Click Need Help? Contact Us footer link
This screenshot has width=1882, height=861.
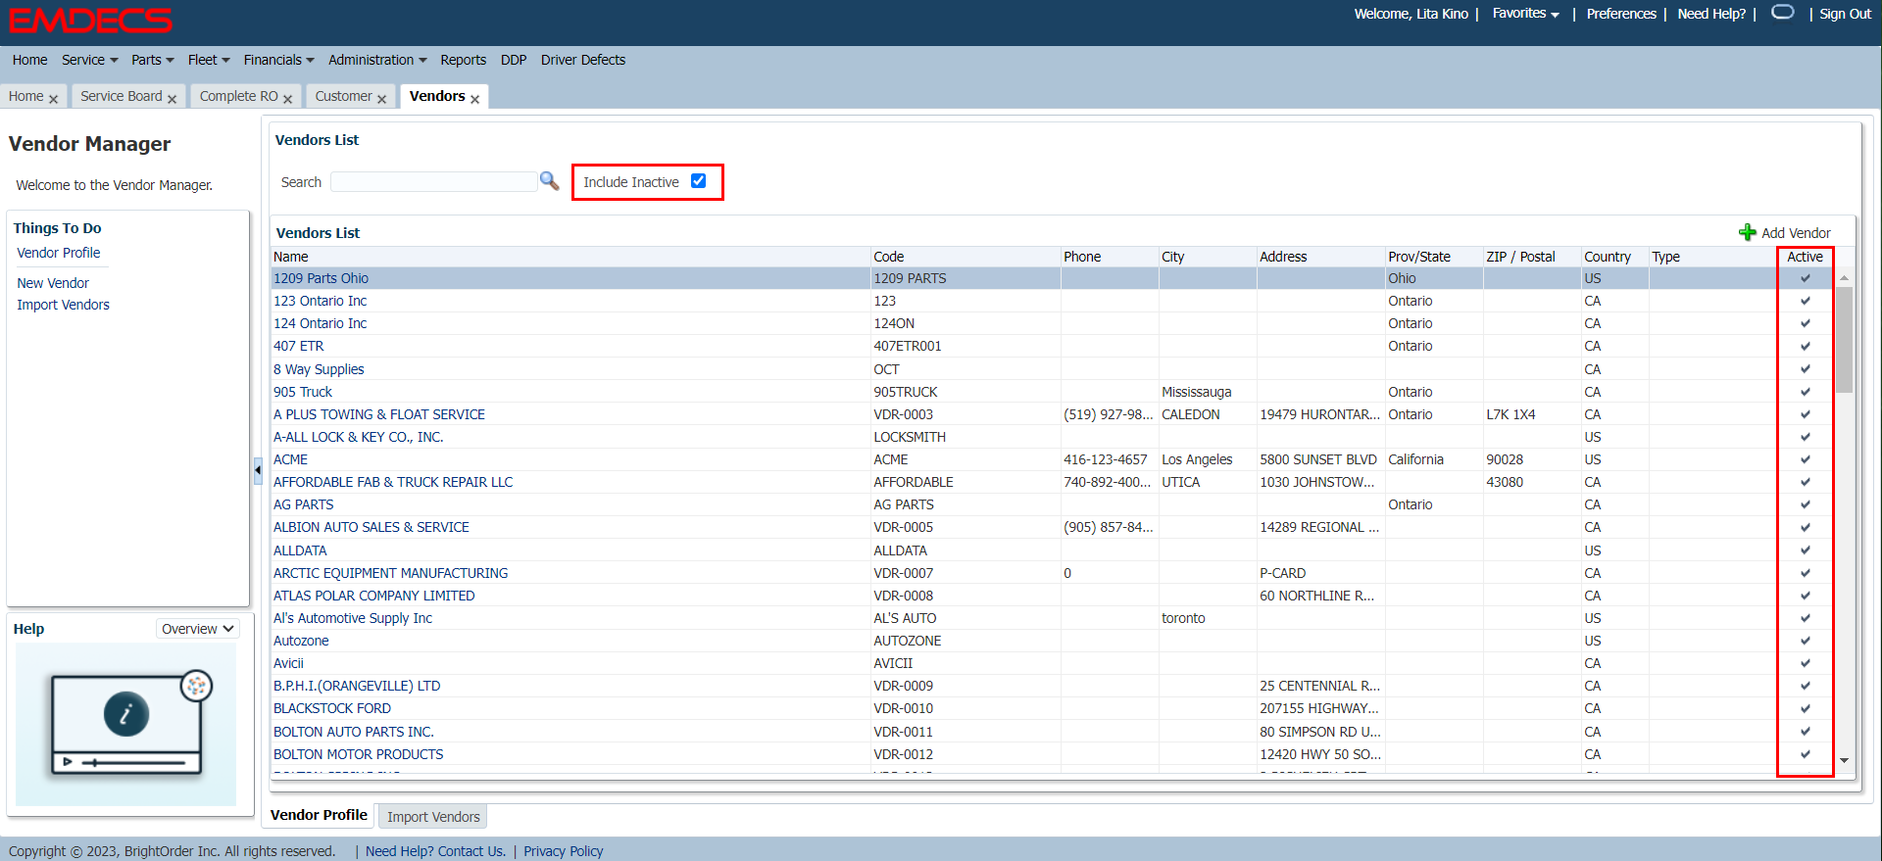[x=435, y=851]
